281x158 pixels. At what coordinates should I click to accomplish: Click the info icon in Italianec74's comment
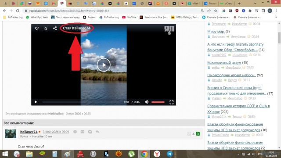point(75,132)
